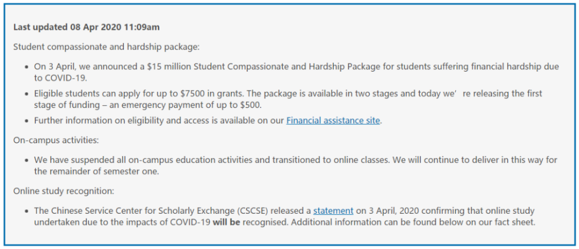The image size is (579, 249).
Task: Click the Student compassionate and hardship package heading
Action: (107, 47)
